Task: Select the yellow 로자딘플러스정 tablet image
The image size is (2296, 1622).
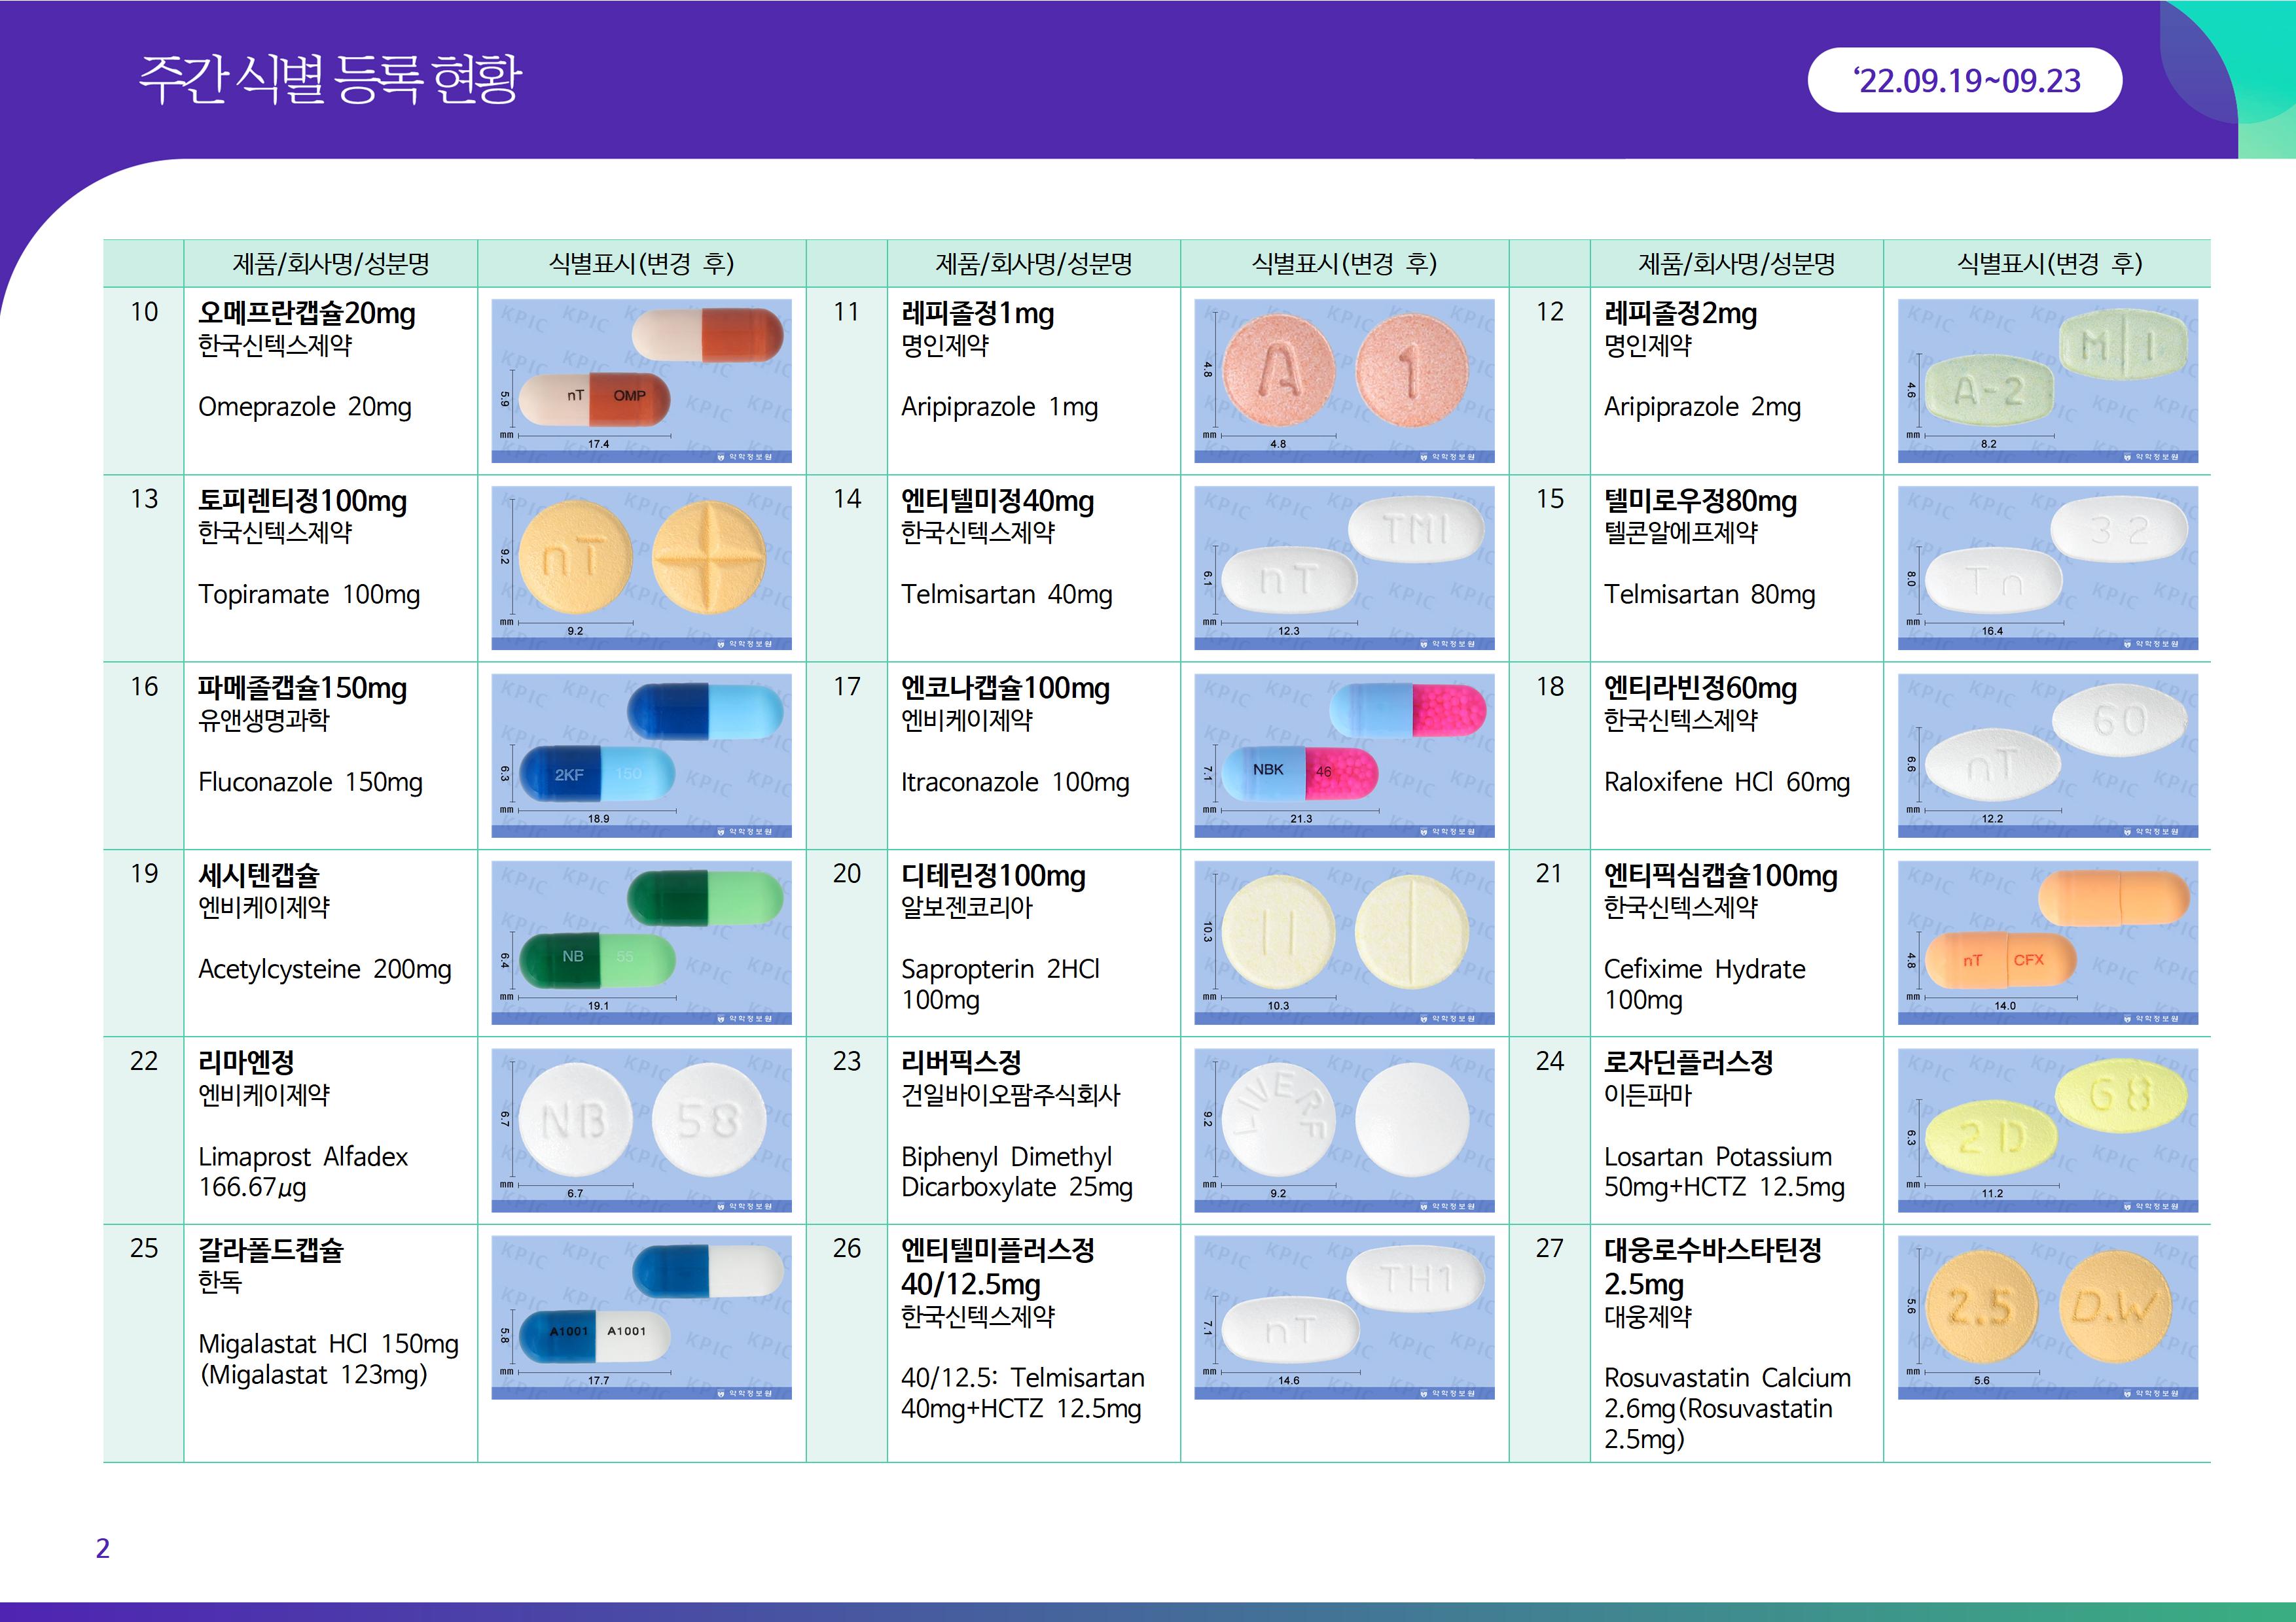Action: 2047,1130
